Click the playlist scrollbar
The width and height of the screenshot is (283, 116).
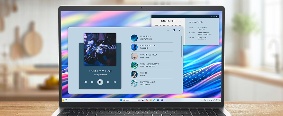click(182, 46)
